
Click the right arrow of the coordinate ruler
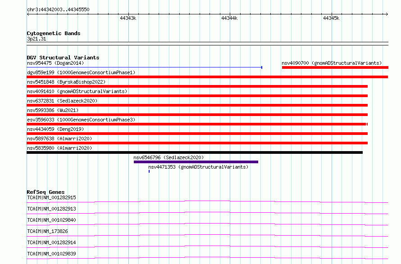tap(387, 14)
